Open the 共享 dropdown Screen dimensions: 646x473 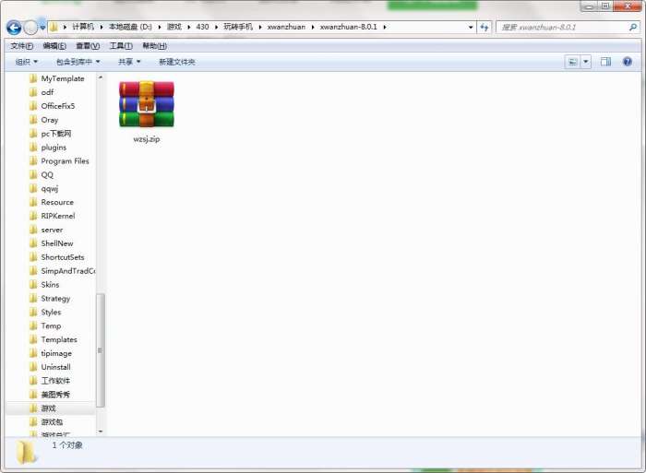pyautogui.click(x=129, y=62)
